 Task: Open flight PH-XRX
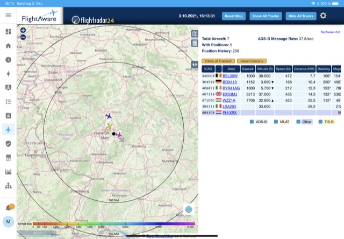230,113
